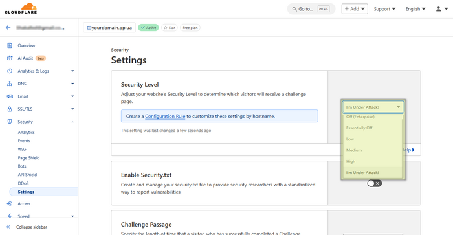
Task: Click the Challenge Passage heading
Action: coord(146,225)
